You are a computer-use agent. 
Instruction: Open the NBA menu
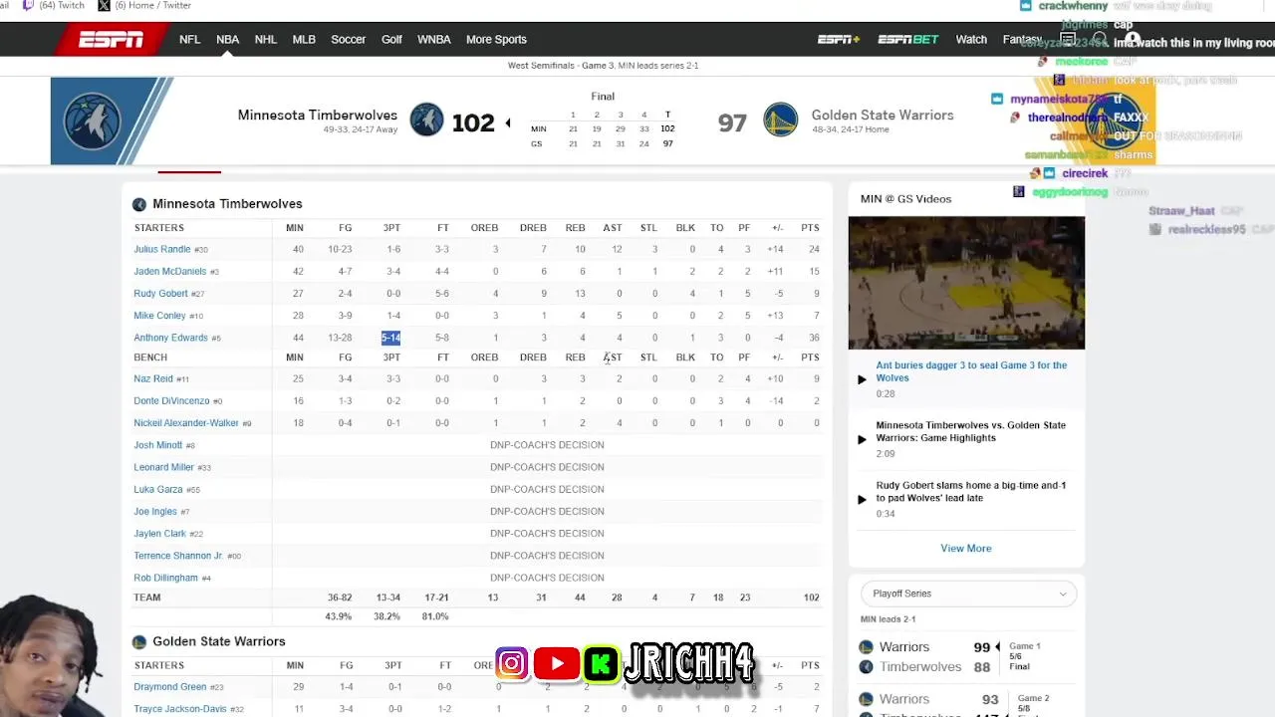pyautogui.click(x=228, y=40)
